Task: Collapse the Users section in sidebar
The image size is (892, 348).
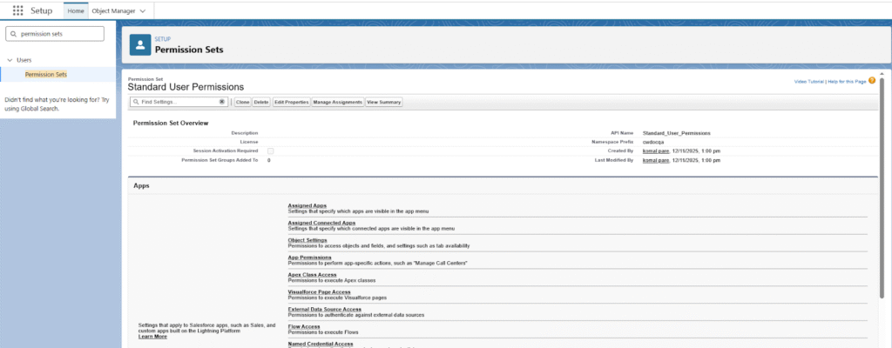Action: (9, 60)
